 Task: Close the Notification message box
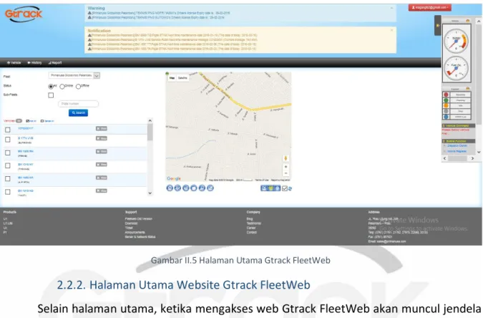[391, 30]
